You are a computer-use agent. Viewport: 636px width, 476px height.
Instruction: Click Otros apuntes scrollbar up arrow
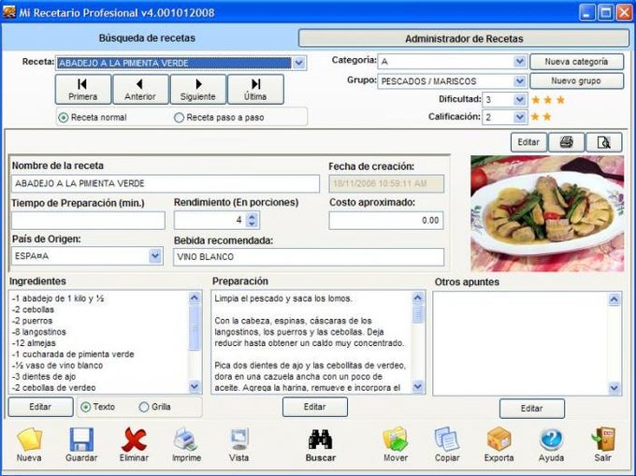[x=614, y=299]
